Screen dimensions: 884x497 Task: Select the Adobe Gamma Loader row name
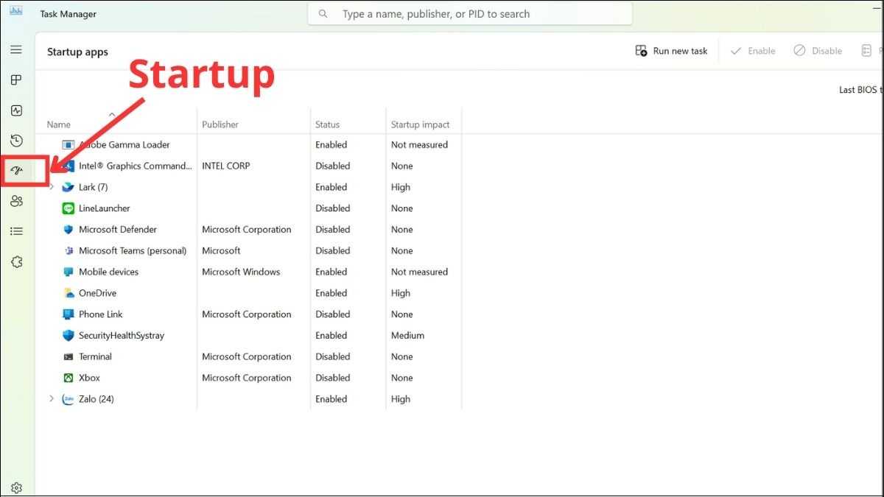pyautogui.click(x=124, y=145)
